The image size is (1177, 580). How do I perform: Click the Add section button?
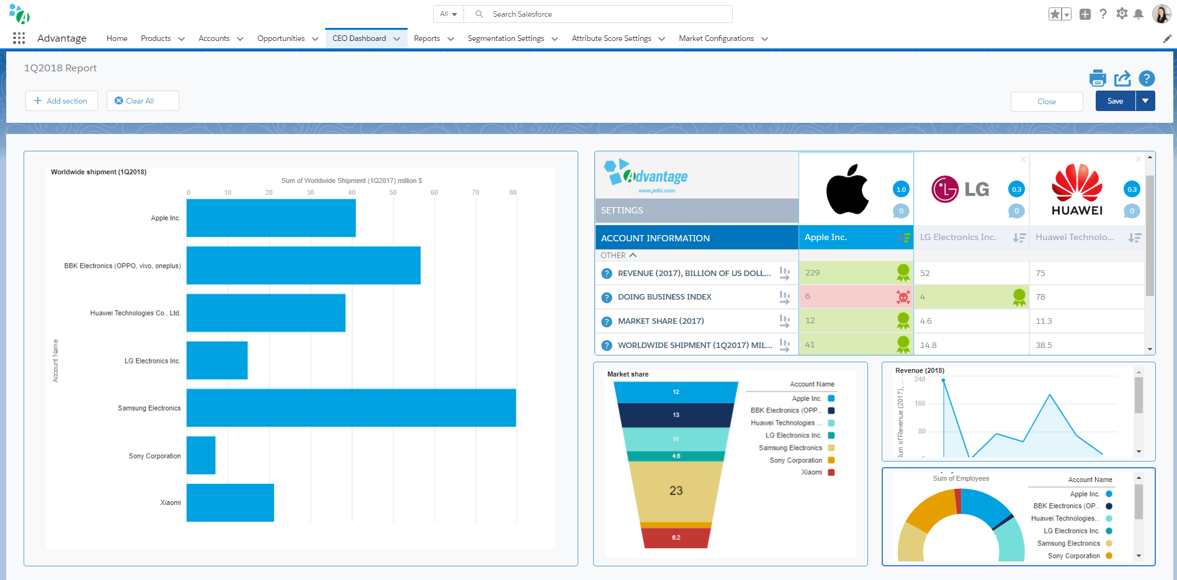click(x=61, y=101)
